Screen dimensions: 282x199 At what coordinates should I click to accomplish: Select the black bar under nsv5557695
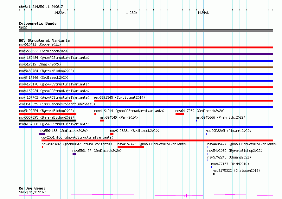point(48,121)
